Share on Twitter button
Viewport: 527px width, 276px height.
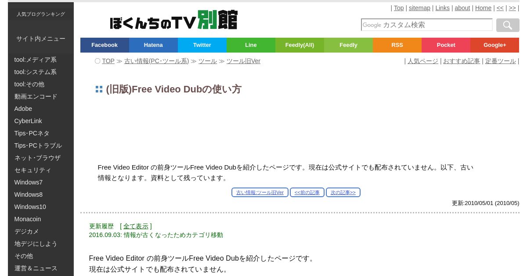[x=202, y=45]
